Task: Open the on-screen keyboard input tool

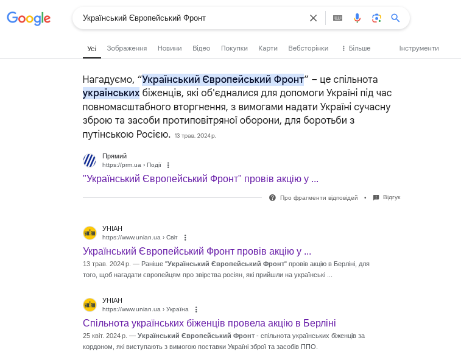Action: click(x=337, y=18)
